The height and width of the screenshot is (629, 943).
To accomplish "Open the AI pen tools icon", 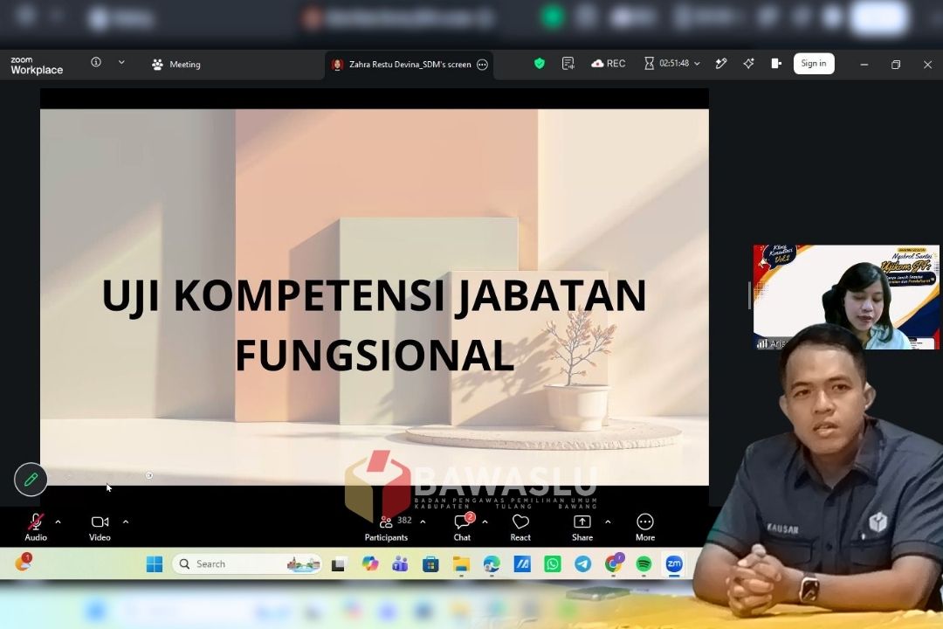I will pos(721,63).
